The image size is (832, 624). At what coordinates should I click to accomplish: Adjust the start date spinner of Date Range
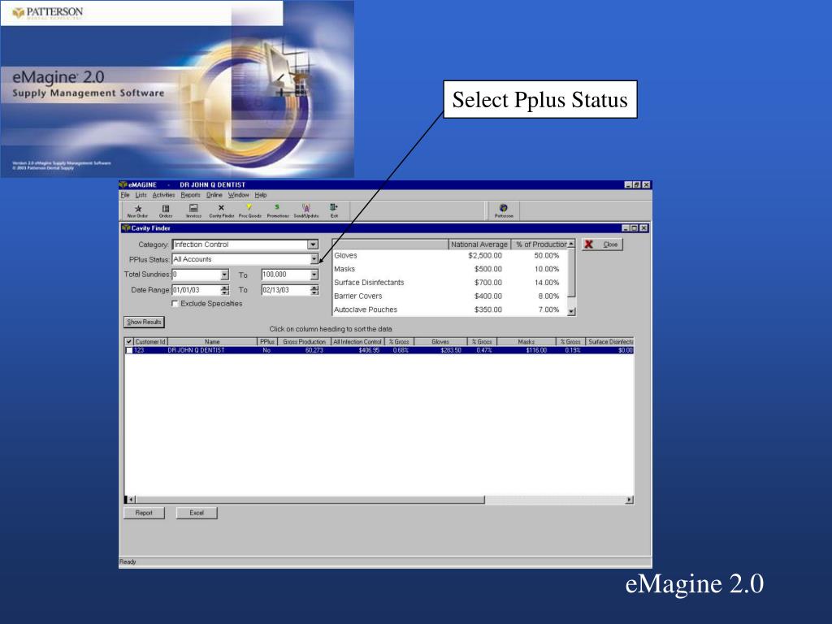224,290
